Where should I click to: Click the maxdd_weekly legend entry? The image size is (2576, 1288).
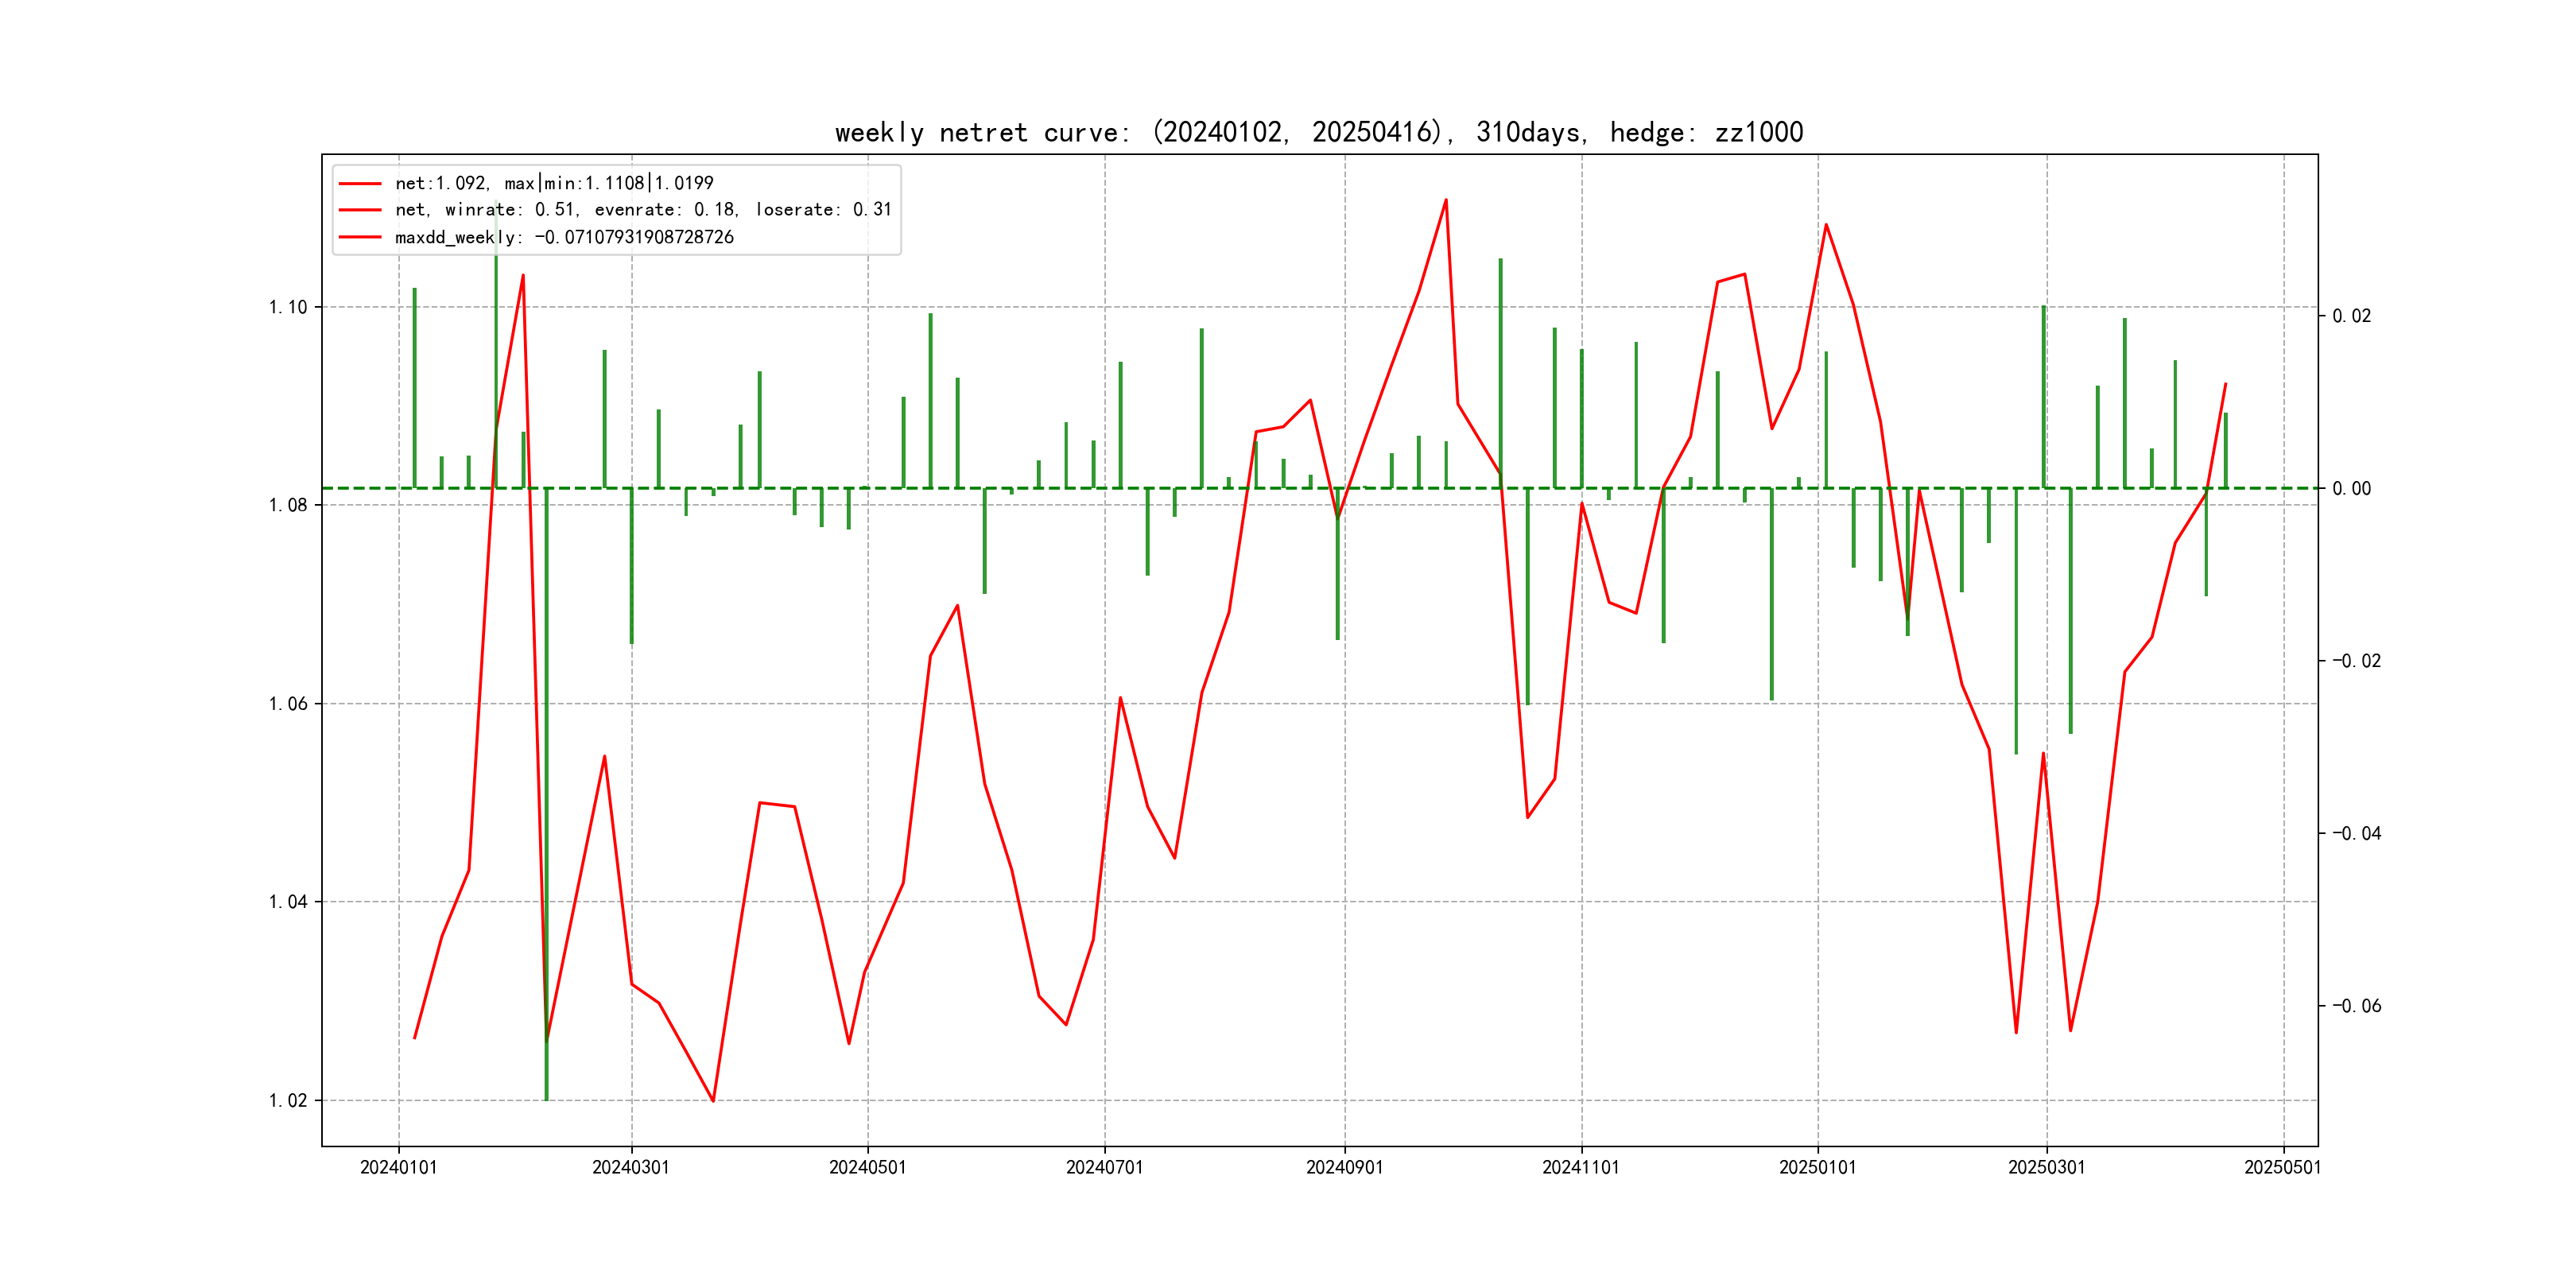click(x=564, y=237)
